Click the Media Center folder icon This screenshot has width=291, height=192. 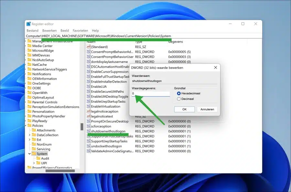click(x=29, y=46)
